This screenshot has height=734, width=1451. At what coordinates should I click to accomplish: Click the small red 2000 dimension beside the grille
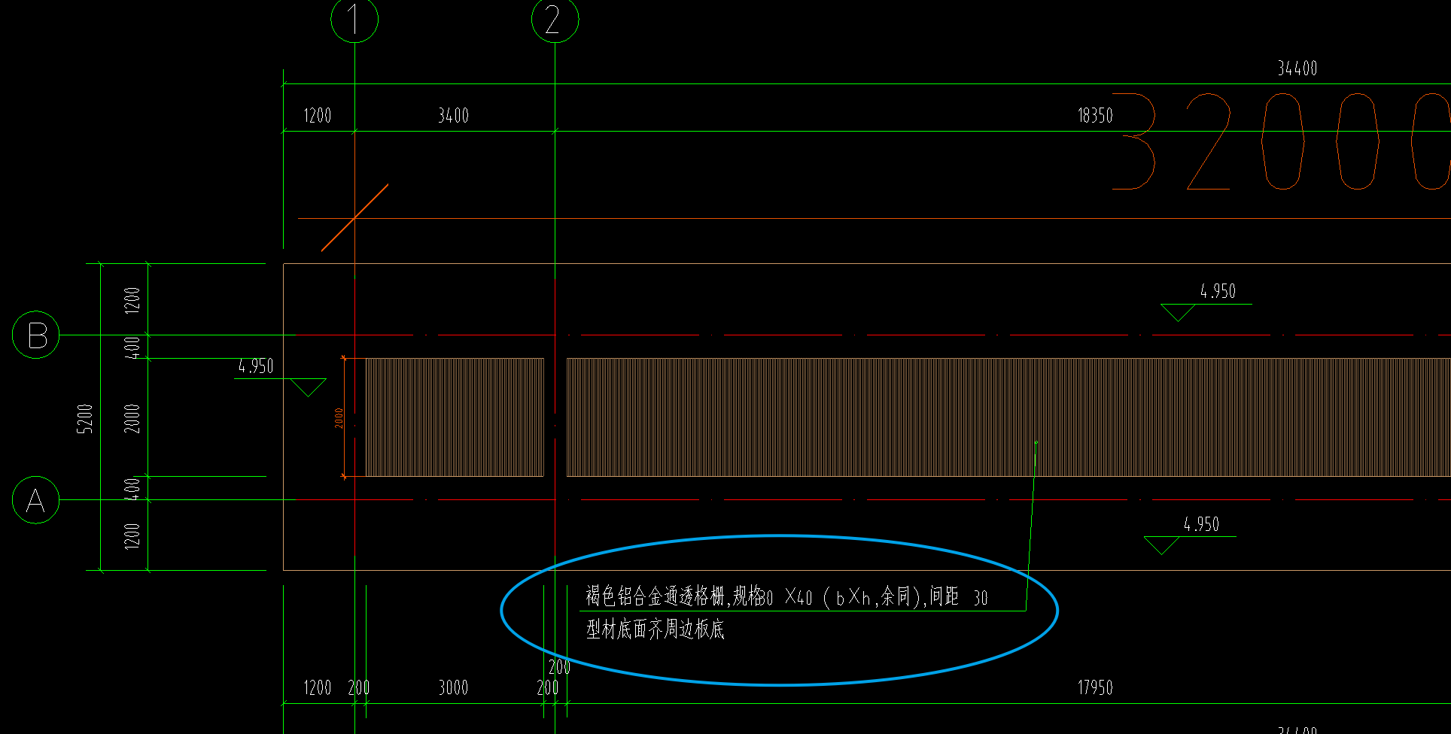click(339, 418)
